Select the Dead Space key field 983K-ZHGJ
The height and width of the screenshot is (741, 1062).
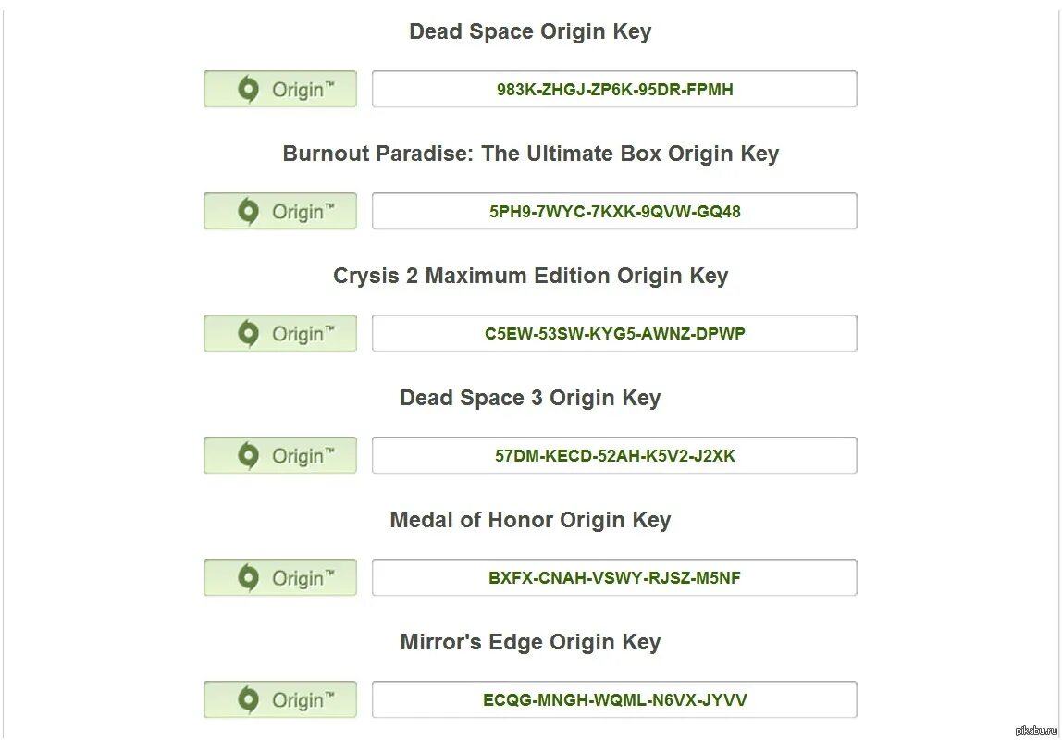pos(614,89)
